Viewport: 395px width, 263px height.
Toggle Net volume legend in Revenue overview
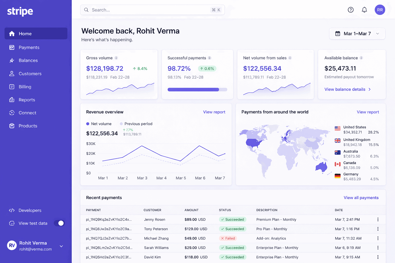coord(99,124)
